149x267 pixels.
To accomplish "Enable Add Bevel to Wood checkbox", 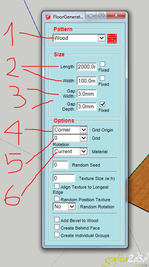I will (57, 219).
